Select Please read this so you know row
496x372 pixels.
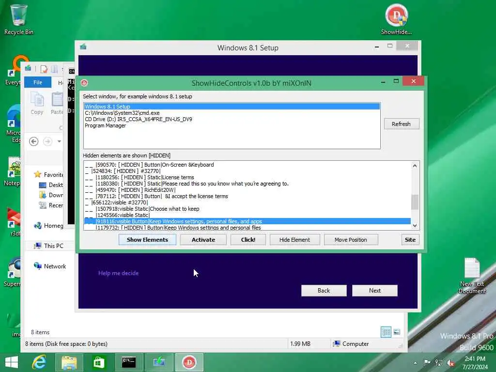click(248, 184)
